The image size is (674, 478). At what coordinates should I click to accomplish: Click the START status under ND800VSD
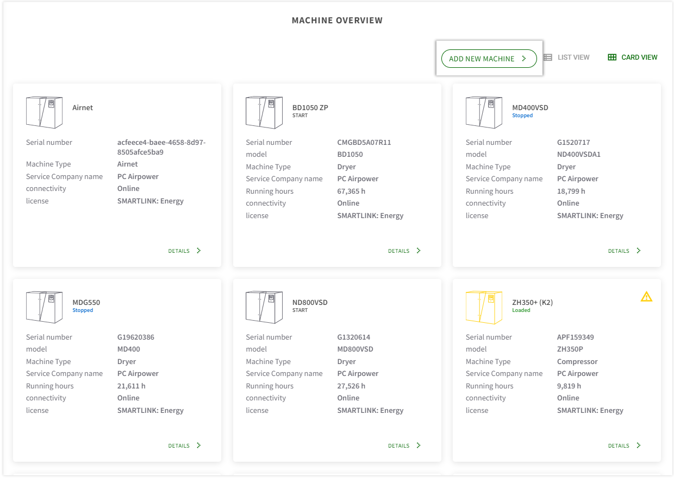pyautogui.click(x=300, y=310)
